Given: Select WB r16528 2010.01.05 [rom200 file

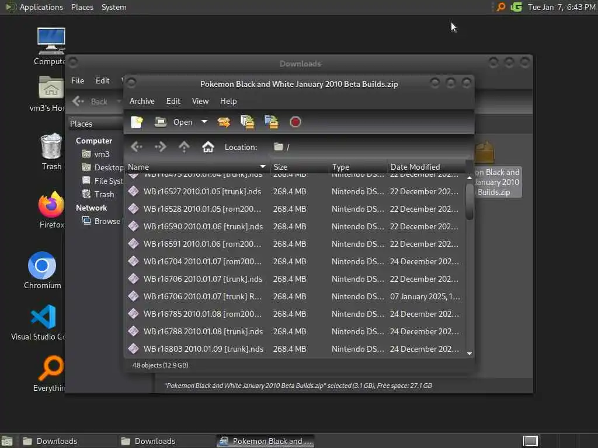Looking at the screenshot, I should (x=294, y=209).
